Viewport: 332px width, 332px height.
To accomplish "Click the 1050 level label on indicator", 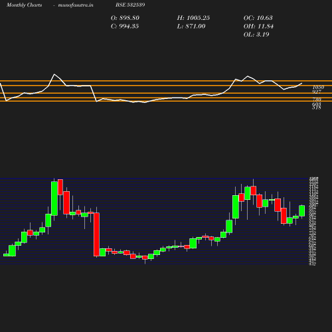I will tap(318, 87).
